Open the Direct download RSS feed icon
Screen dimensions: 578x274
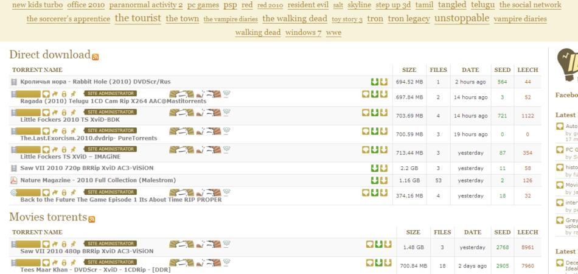[96, 57]
